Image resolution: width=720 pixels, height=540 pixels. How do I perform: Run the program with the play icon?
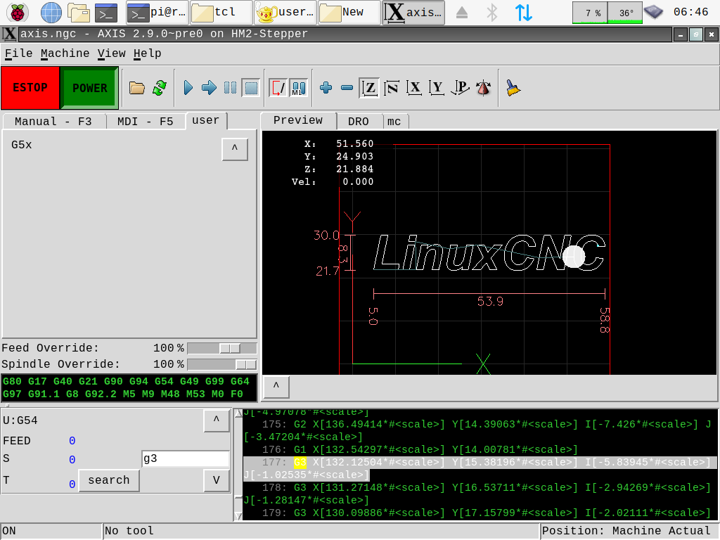(188, 88)
